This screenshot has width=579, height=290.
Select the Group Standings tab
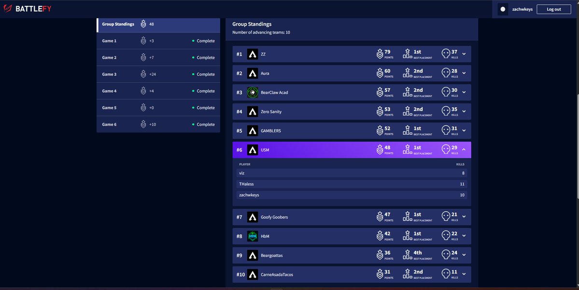click(x=158, y=24)
